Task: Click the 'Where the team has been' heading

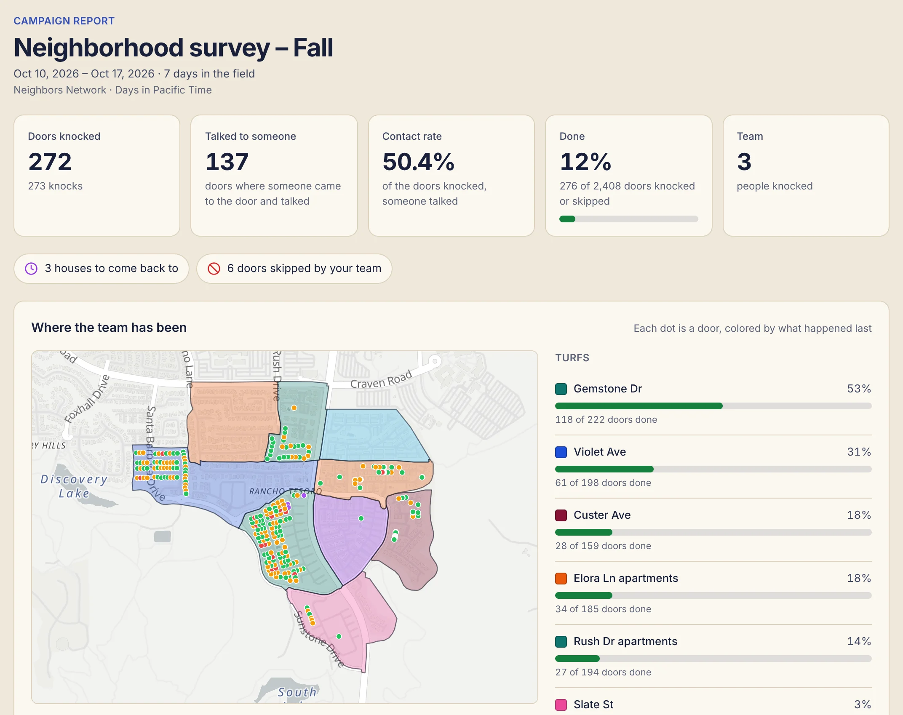Action: tap(109, 328)
